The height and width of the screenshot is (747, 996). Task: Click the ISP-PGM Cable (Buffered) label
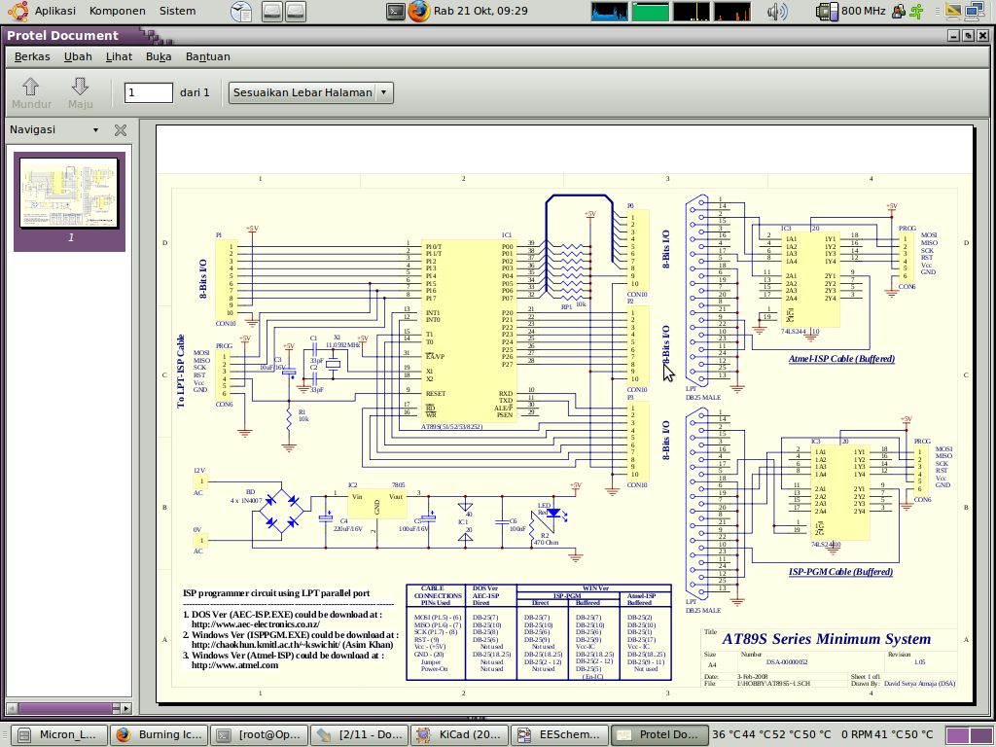(840, 572)
